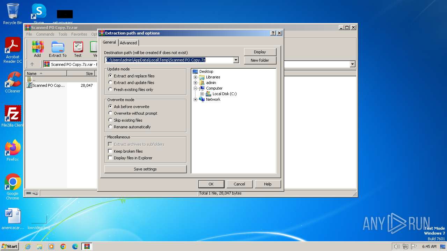Open the destination path dropdown
The height and width of the screenshot is (251, 447).
(x=236, y=60)
